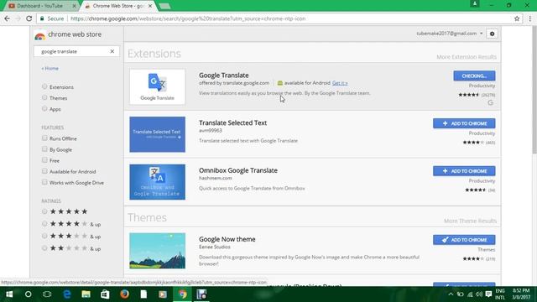Reload the Chrome Web Store page
537x302 pixels.
[29, 18]
